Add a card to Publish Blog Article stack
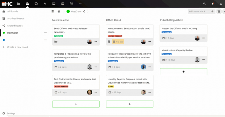The width and height of the screenshot is (225, 117). [183, 71]
